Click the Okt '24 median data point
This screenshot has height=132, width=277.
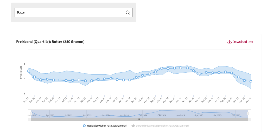pyautogui.click(x=162, y=68)
